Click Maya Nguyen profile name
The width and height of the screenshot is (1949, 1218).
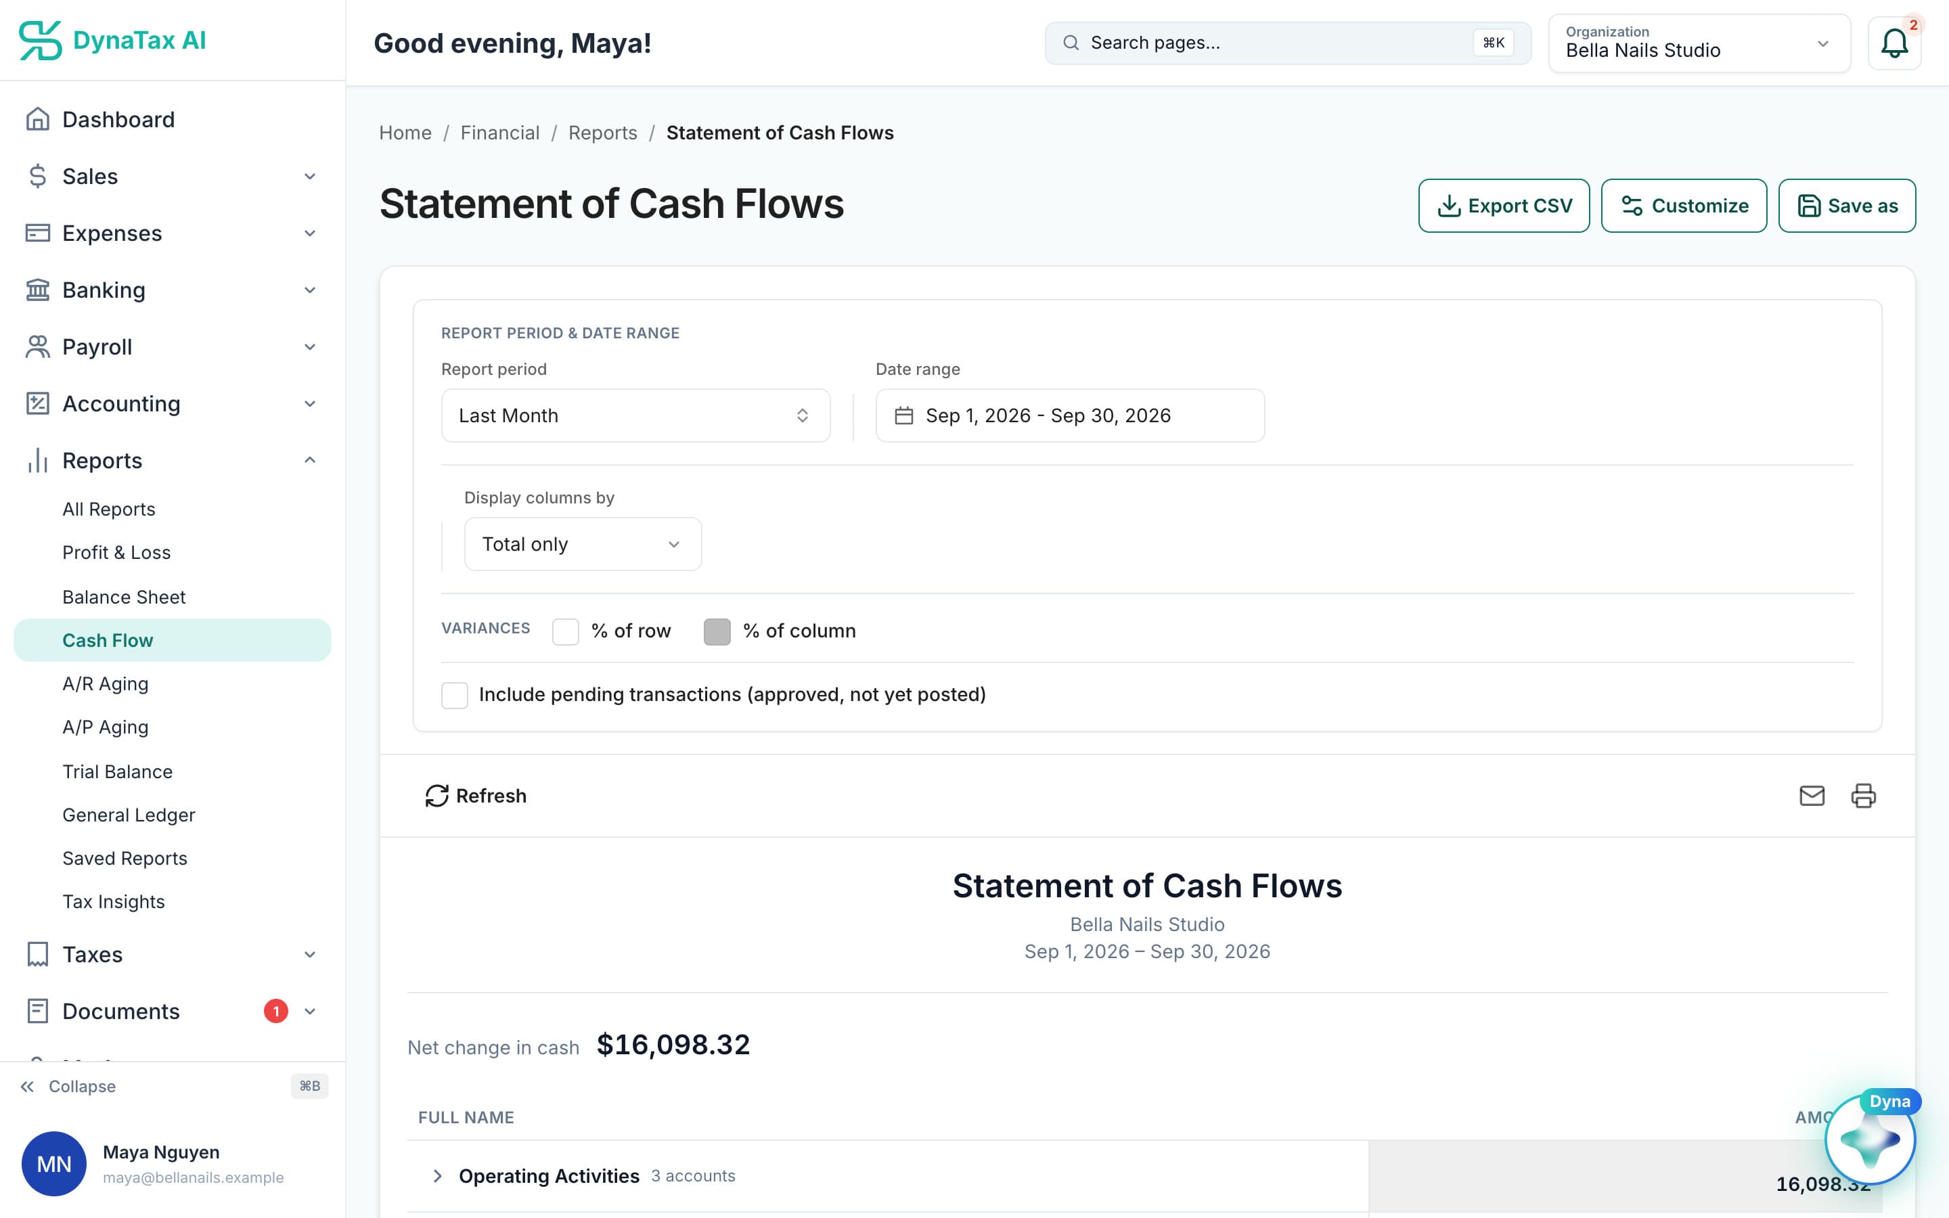(x=161, y=1153)
